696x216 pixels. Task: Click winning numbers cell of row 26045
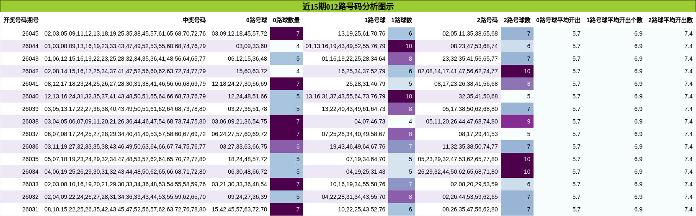[125, 33]
